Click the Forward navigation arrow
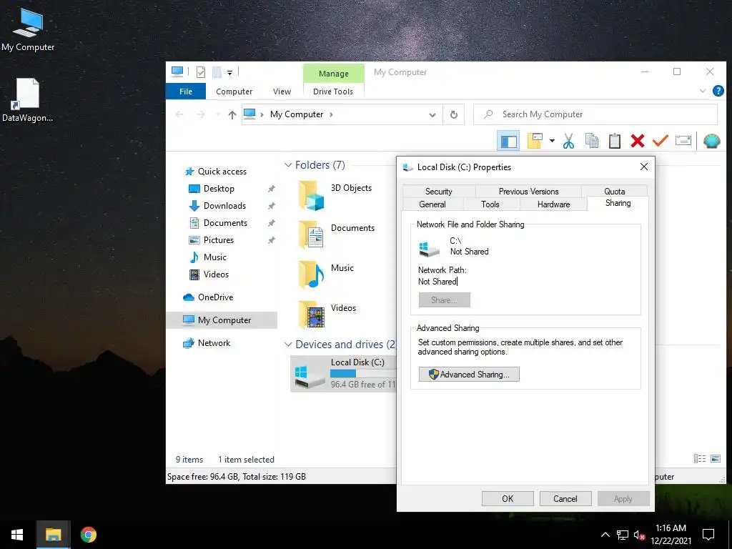 200,114
